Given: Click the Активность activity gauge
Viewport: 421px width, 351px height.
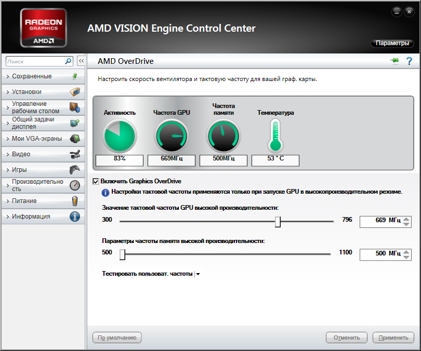Looking at the screenshot, I should [120, 136].
